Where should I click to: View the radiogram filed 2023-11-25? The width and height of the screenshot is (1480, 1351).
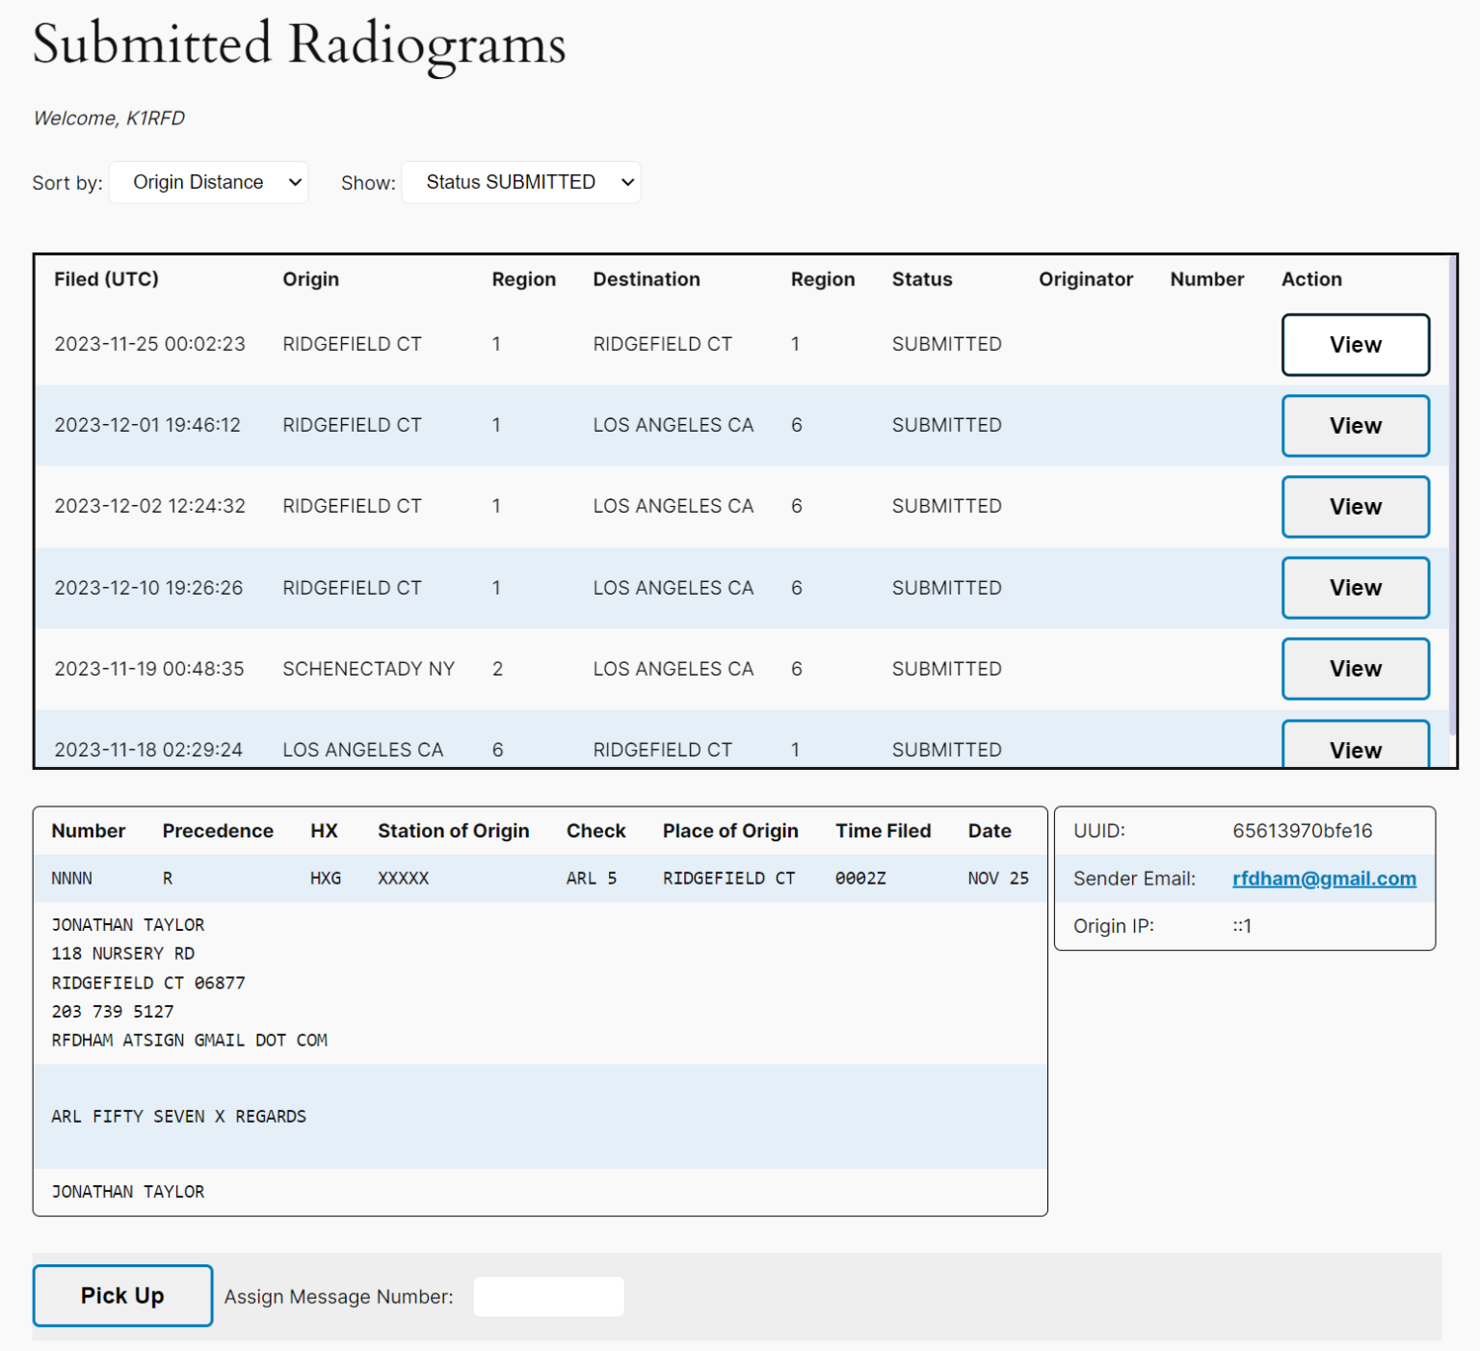pyautogui.click(x=1355, y=344)
